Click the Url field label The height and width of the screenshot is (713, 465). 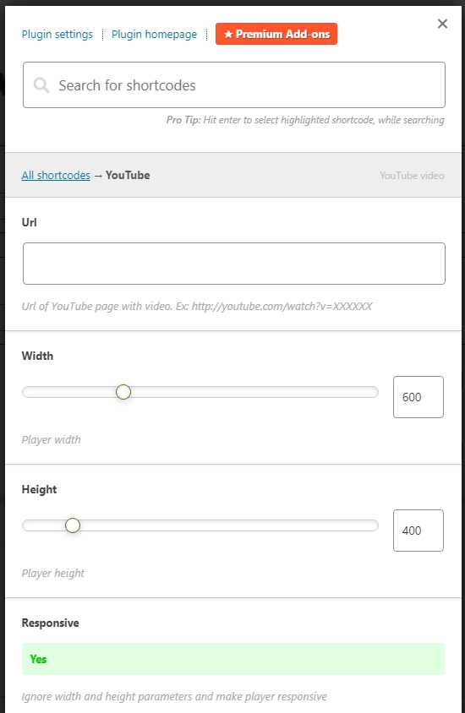click(x=29, y=222)
